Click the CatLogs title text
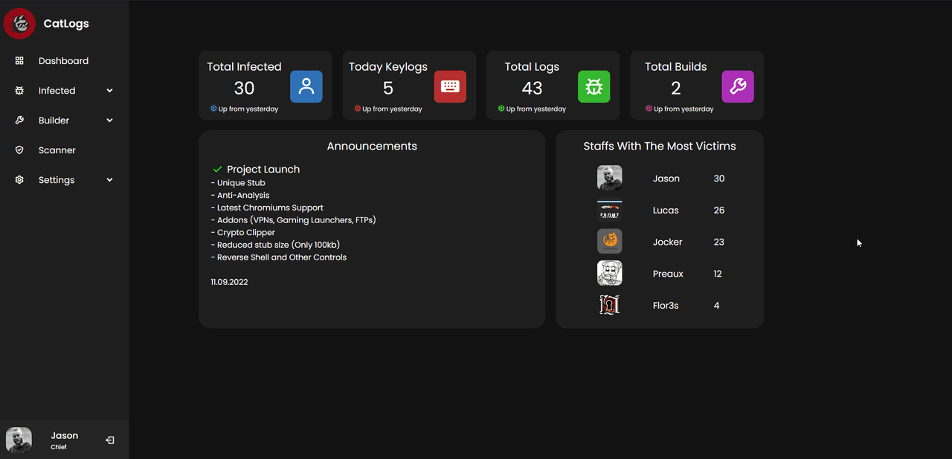 (66, 24)
